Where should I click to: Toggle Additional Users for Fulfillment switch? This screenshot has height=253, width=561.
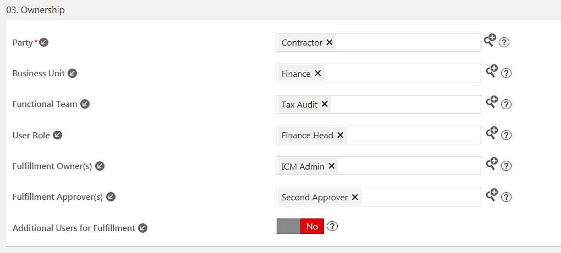tap(300, 226)
